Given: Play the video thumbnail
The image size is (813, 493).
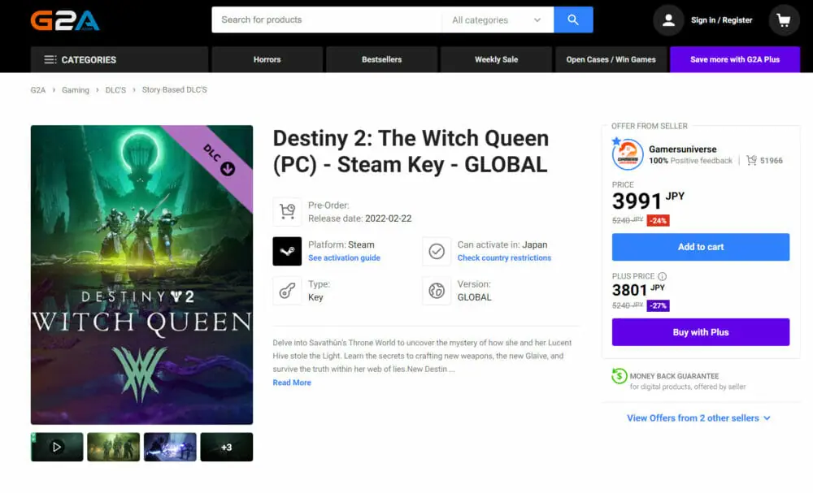Looking at the screenshot, I should click(57, 447).
